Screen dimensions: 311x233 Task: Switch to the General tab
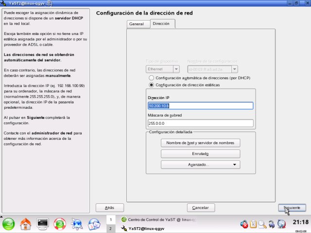click(x=138, y=24)
